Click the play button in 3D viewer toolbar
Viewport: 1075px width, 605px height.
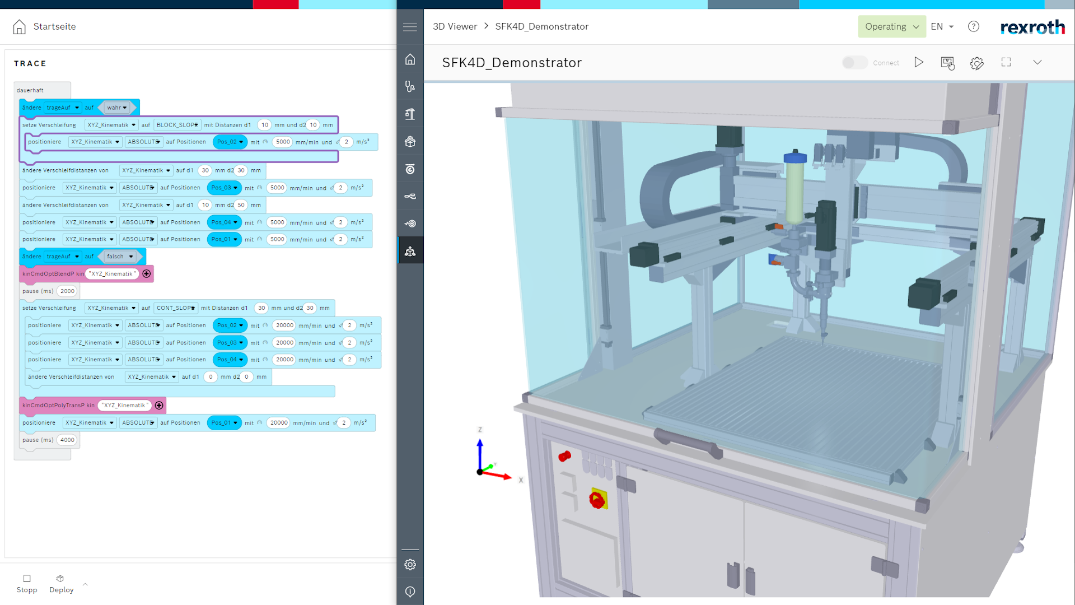(x=919, y=62)
